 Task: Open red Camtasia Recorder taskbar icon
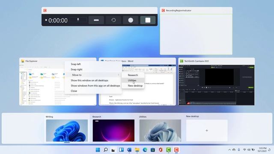pos(176,150)
